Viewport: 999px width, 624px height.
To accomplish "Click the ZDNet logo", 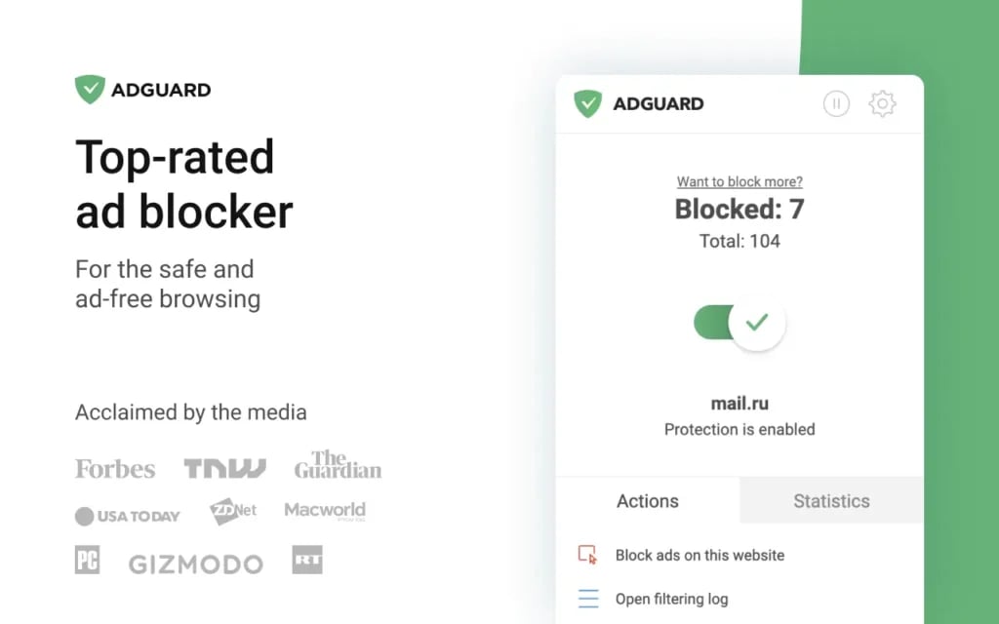I will (233, 510).
